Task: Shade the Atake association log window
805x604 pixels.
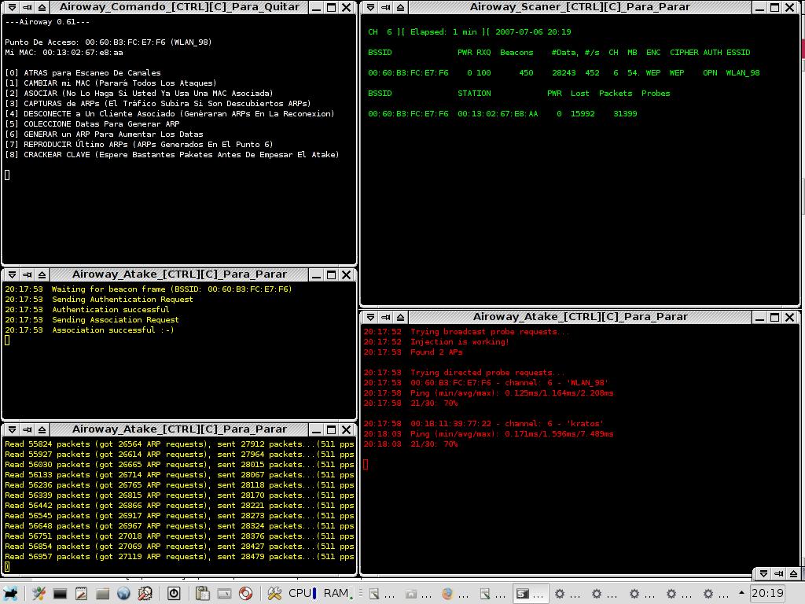Action: coord(42,274)
